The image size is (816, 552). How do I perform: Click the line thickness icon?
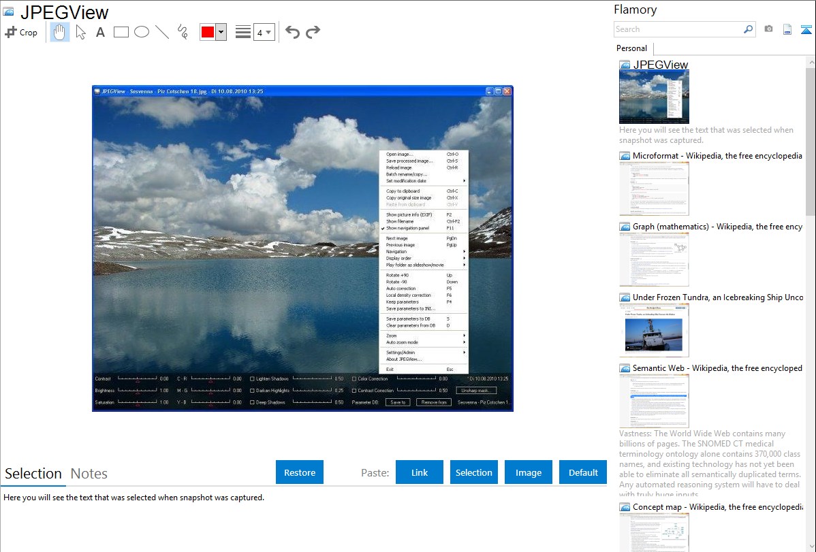click(243, 32)
